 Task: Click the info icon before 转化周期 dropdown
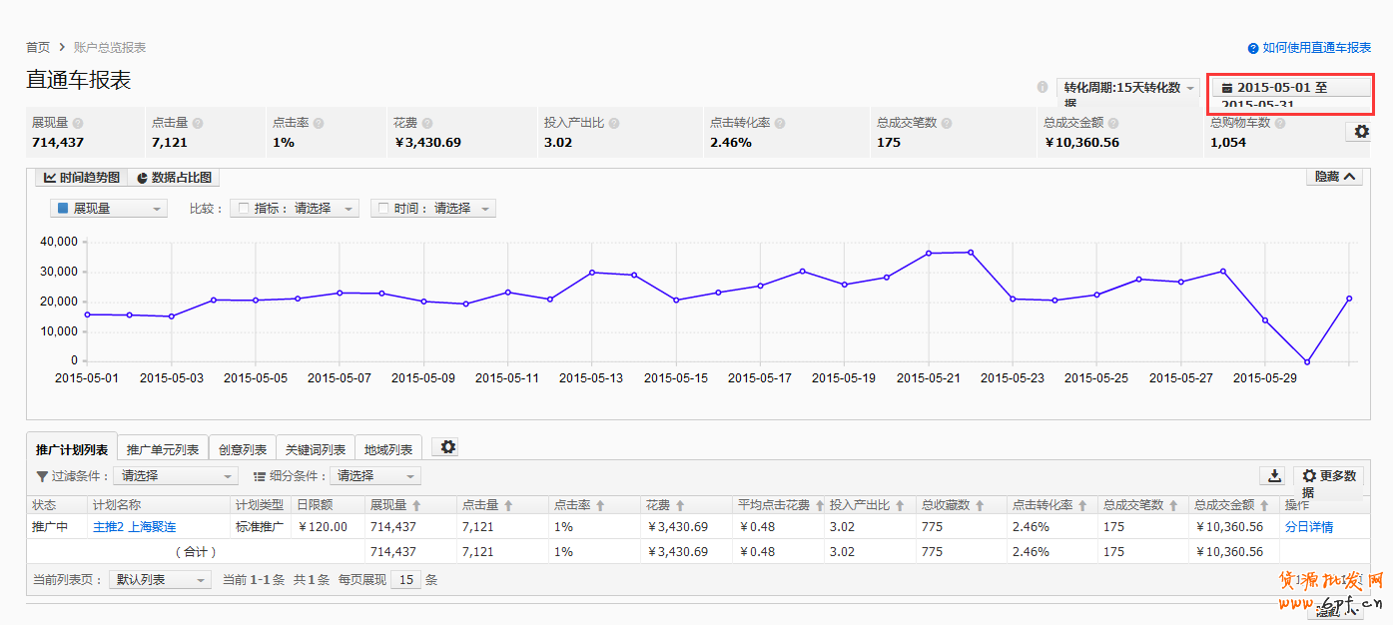(x=1043, y=87)
